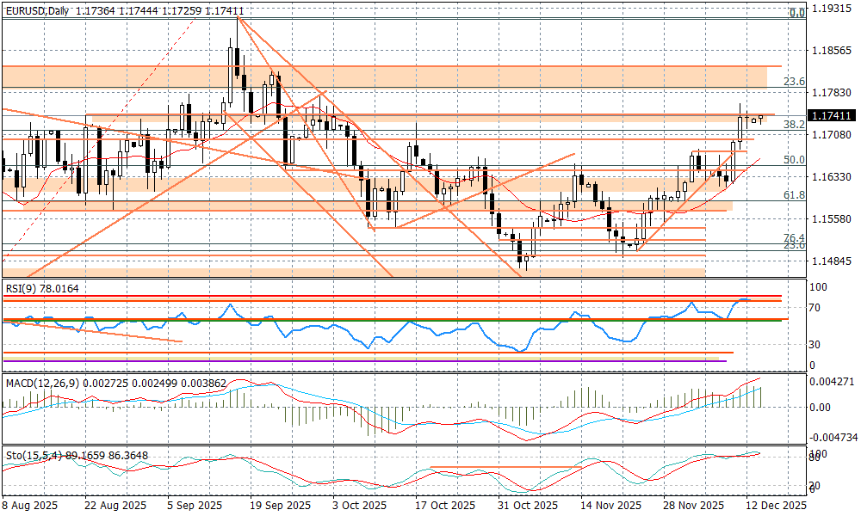This screenshot has width=861, height=516.
Task: Select the latest candlestick on the chart
Action: click(760, 118)
